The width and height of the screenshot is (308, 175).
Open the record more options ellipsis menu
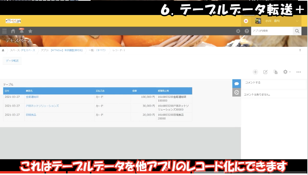[299, 72]
